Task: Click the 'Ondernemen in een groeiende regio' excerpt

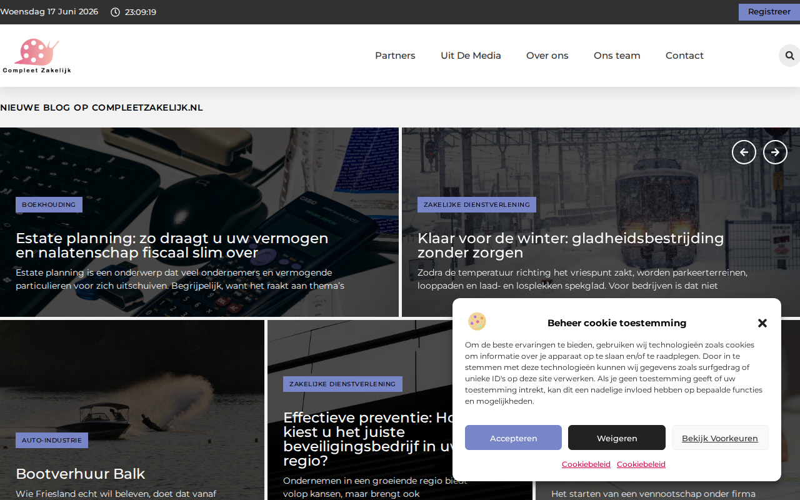Action: [x=375, y=487]
